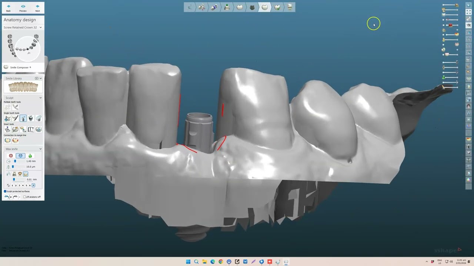Click second Connection to margin line icon
The image size is (474, 266).
(15, 140)
